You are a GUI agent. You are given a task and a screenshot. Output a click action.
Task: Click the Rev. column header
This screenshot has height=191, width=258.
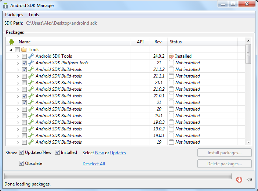(159, 42)
